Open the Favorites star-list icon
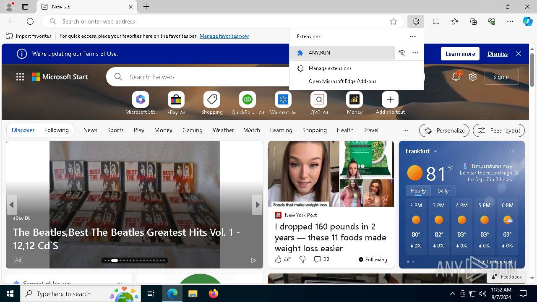This screenshot has height=302, width=537. (455, 21)
